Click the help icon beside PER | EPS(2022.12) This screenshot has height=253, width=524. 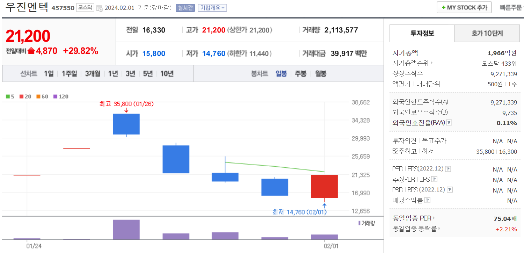pyautogui.click(x=448, y=169)
